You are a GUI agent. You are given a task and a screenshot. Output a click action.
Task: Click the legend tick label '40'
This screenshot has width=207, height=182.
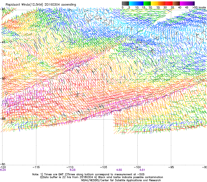(180, 7)
